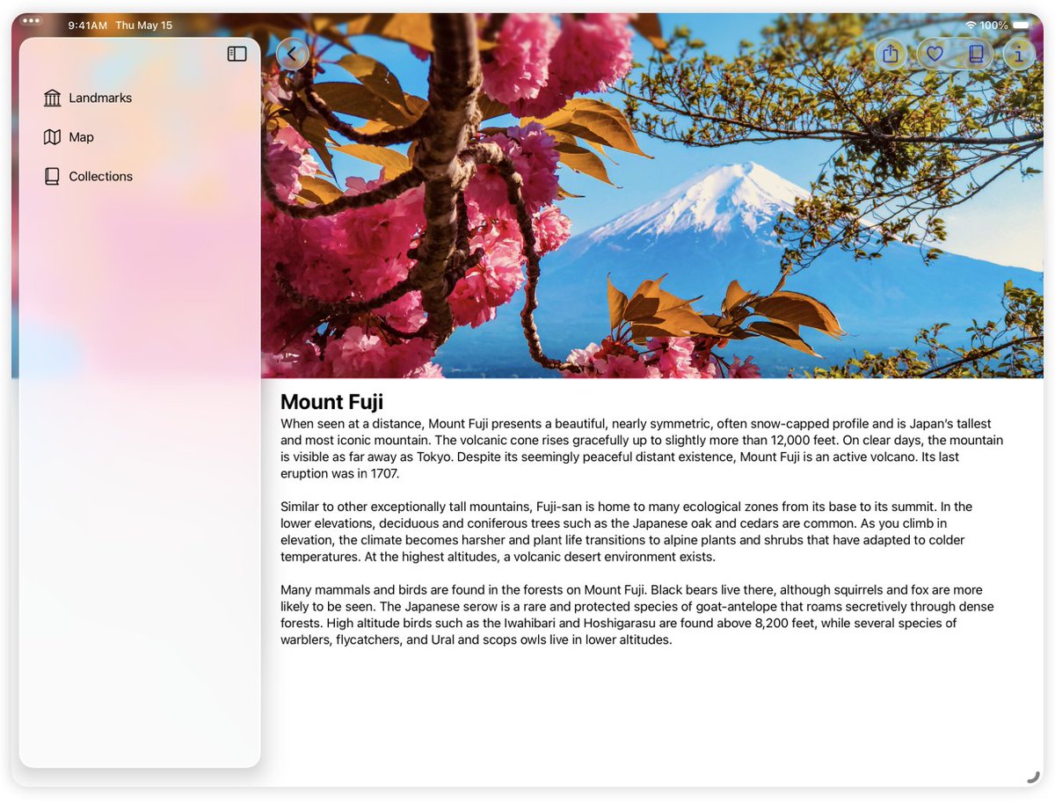Favorite Mount Fuji with the heart icon
This screenshot has height=803, width=1055.
pyautogui.click(x=935, y=55)
